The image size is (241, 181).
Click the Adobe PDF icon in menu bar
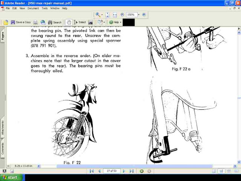coord(3,8)
